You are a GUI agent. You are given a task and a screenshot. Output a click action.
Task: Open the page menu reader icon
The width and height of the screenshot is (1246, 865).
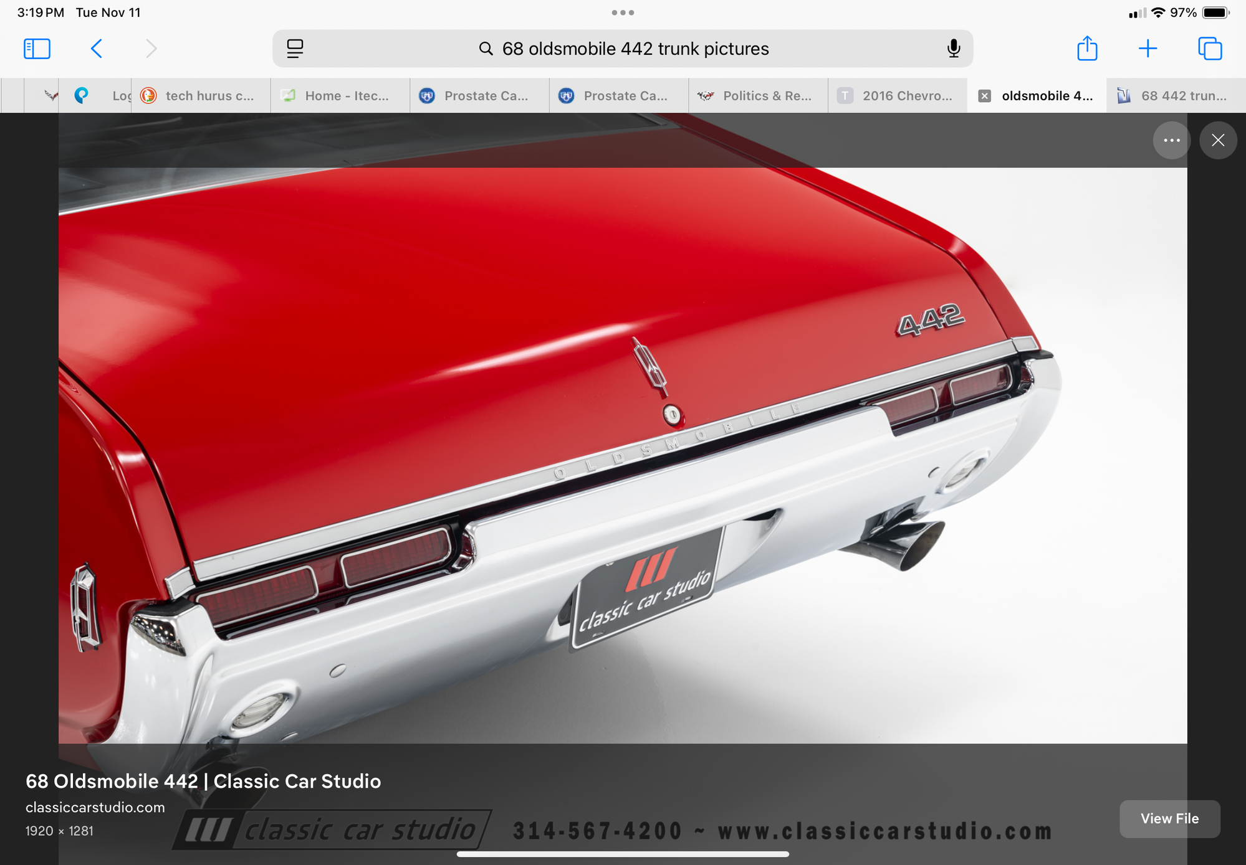pos(295,49)
